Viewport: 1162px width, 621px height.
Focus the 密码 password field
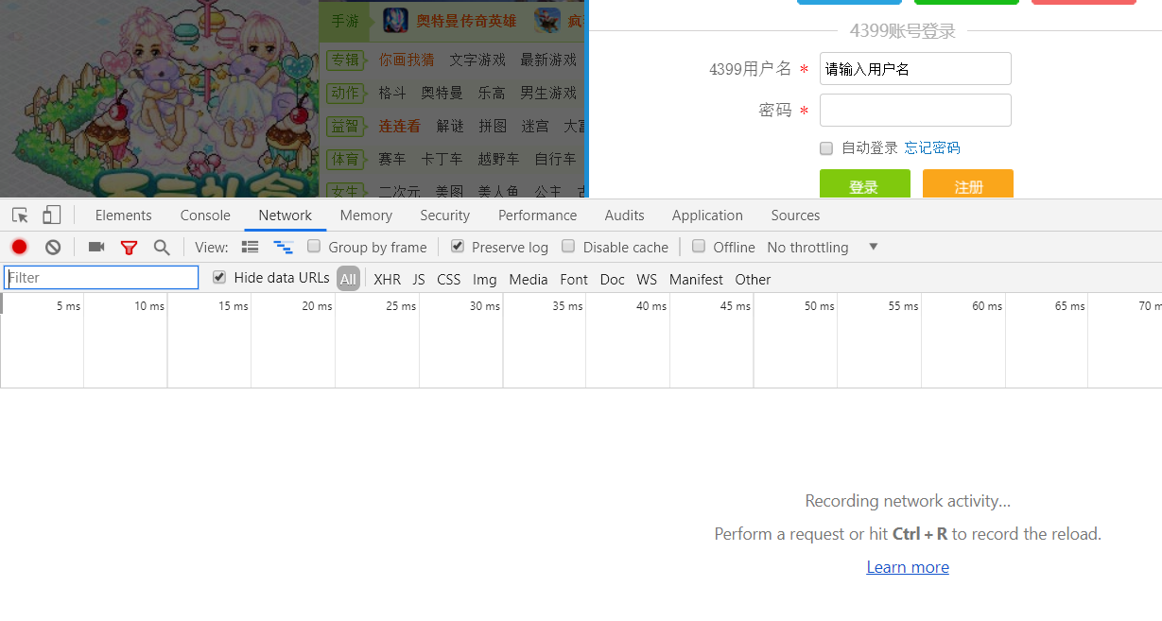(x=915, y=111)
